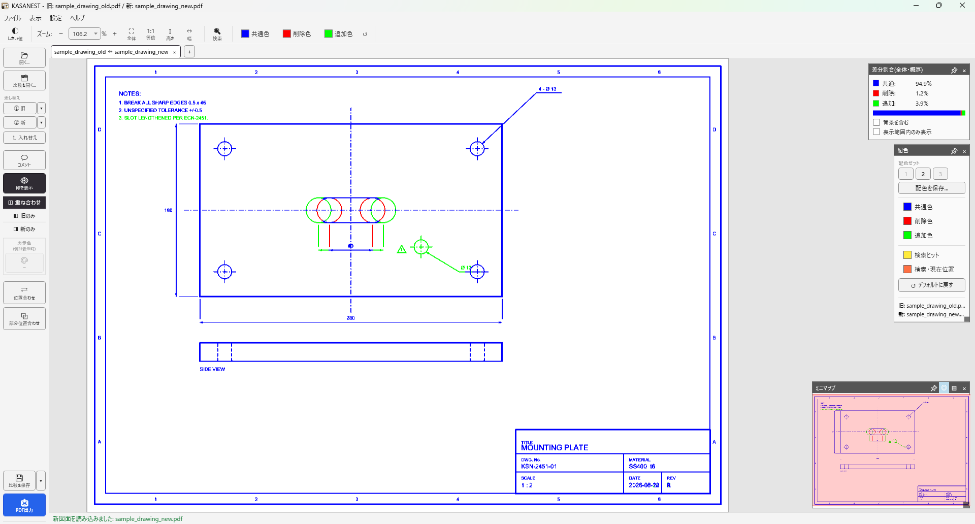This screenshot has width=975, height=524.
Task: Open the ファイル menu
Action: tap(13, 18)
